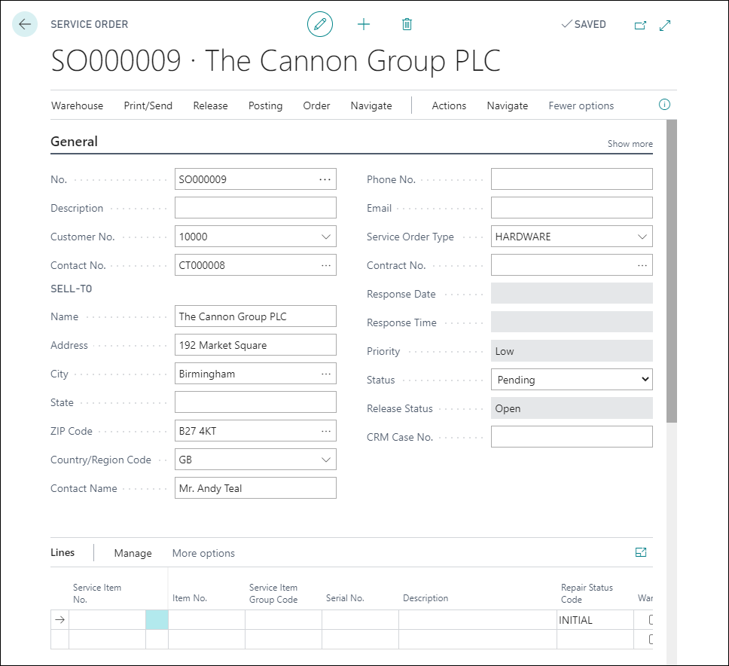Expand Service Order Type dropdown

pyautogui.click(x=642, y=237)
